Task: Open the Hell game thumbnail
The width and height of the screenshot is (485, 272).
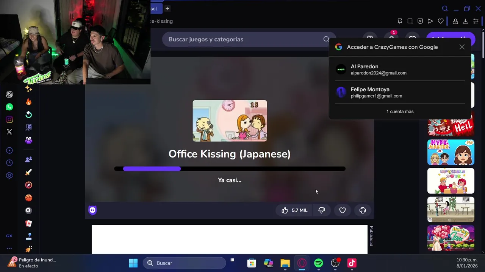Action: click(x=451, y=124)
